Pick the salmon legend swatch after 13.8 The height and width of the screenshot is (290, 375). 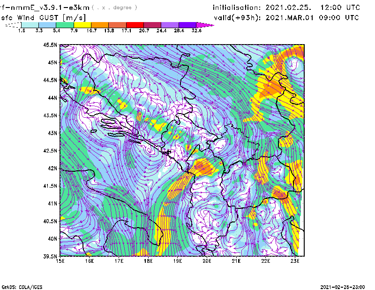(118, 25)
